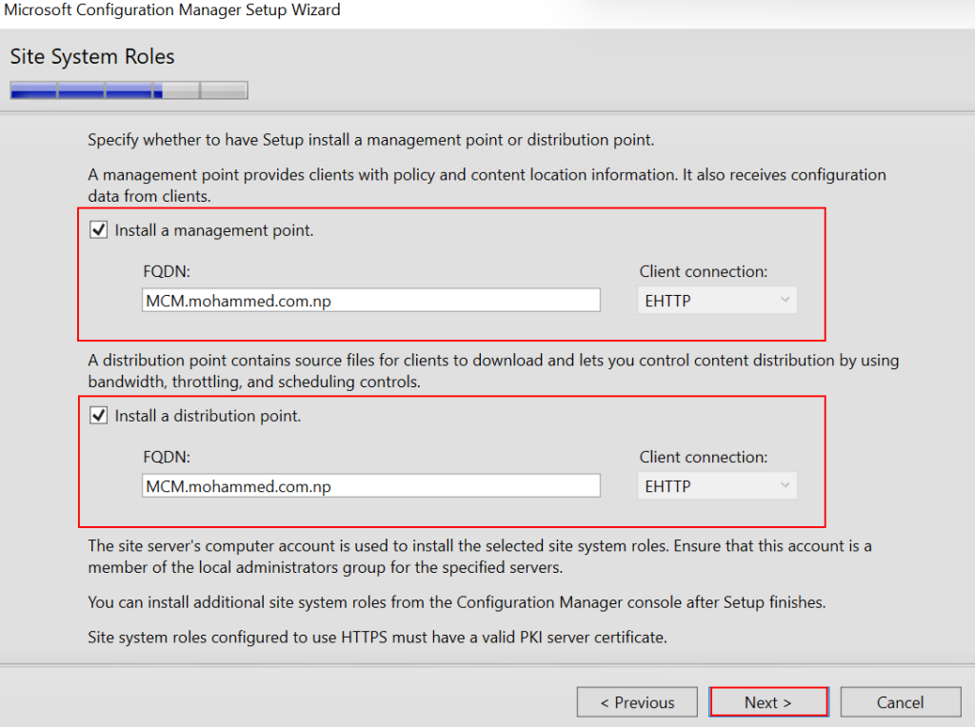
Task: Cancel the setup wizard
Action: point(900,702)
